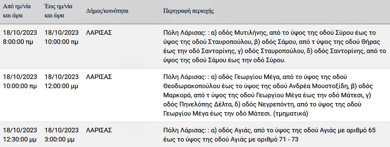Click the 'Δήμος/κοινότητα' column header
The image size is (390, 147).
tap(107, 11)
